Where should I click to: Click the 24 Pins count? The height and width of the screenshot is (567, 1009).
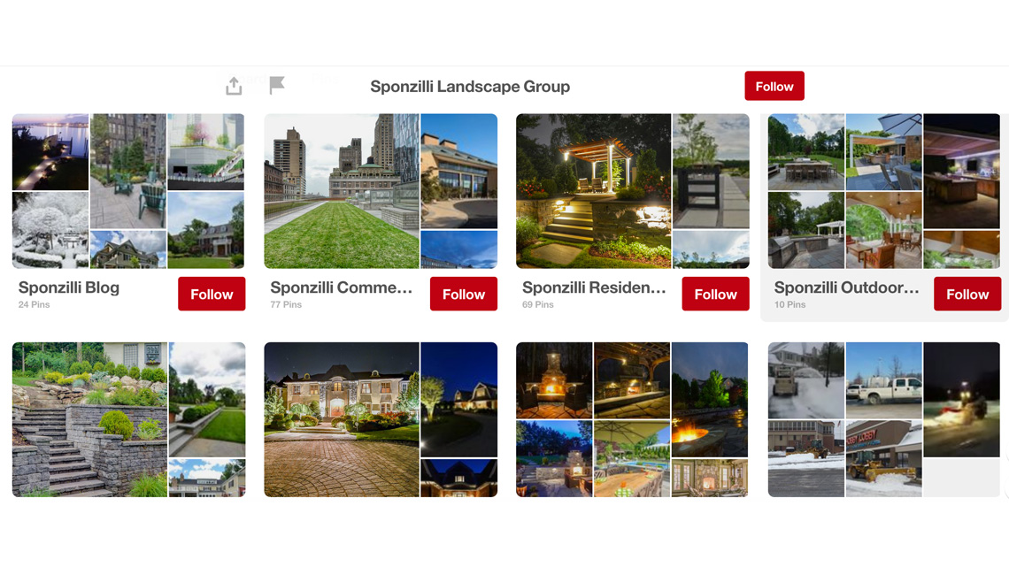click(35, 304)
